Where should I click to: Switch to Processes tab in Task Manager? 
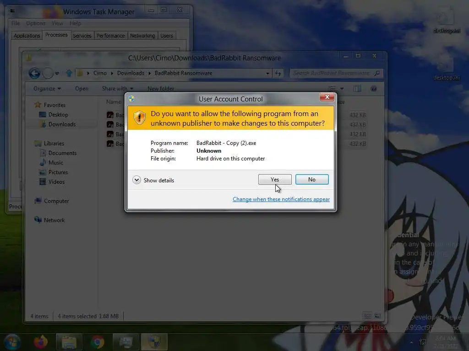point(56,35)
